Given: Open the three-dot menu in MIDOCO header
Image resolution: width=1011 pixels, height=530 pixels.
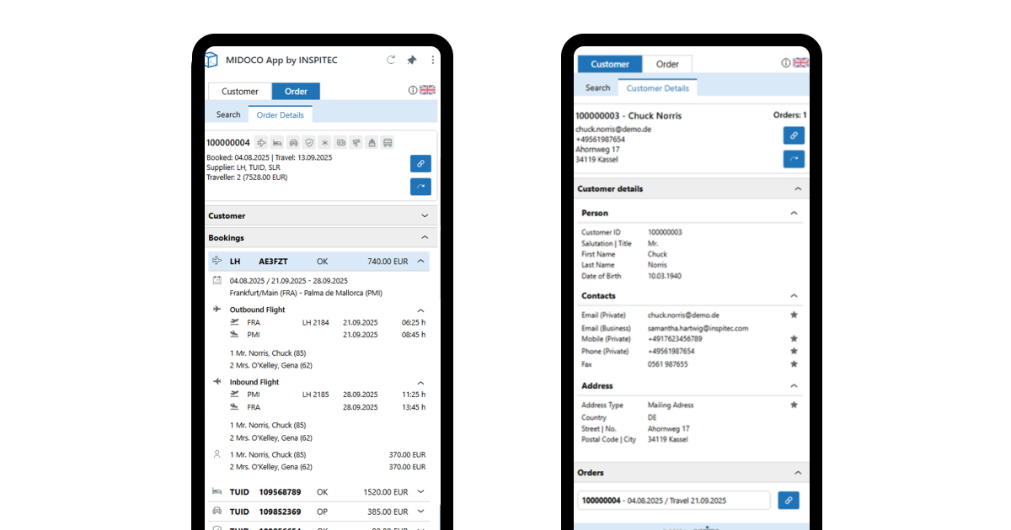Looking at the screenshot, I should (433, 60).
